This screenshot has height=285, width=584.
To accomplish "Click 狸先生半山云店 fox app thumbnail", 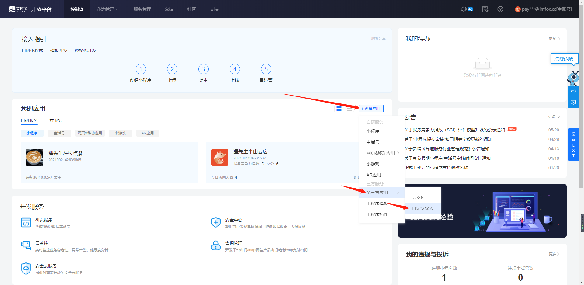I will [x=220, y=157].
